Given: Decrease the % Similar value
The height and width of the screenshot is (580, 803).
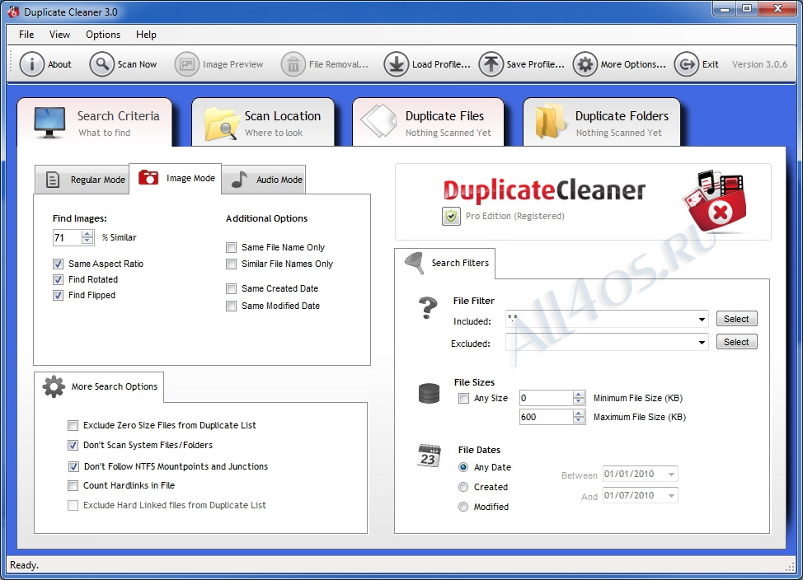Looking at the screenshot, I should 87,241.
